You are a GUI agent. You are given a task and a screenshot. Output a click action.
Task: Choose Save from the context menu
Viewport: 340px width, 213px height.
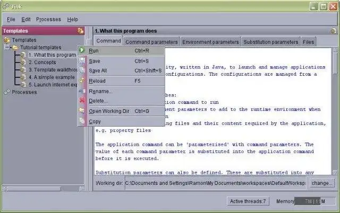pos(121,61)
